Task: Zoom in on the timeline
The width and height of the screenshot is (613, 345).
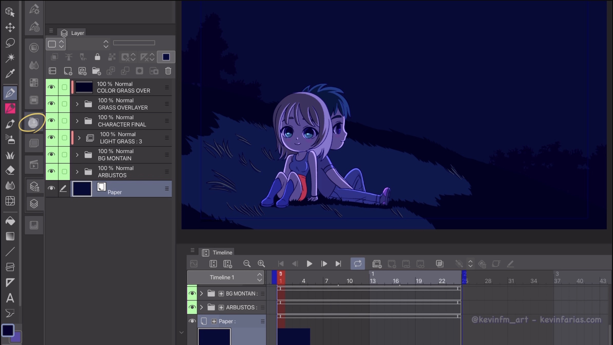Action: coord(261,264)
